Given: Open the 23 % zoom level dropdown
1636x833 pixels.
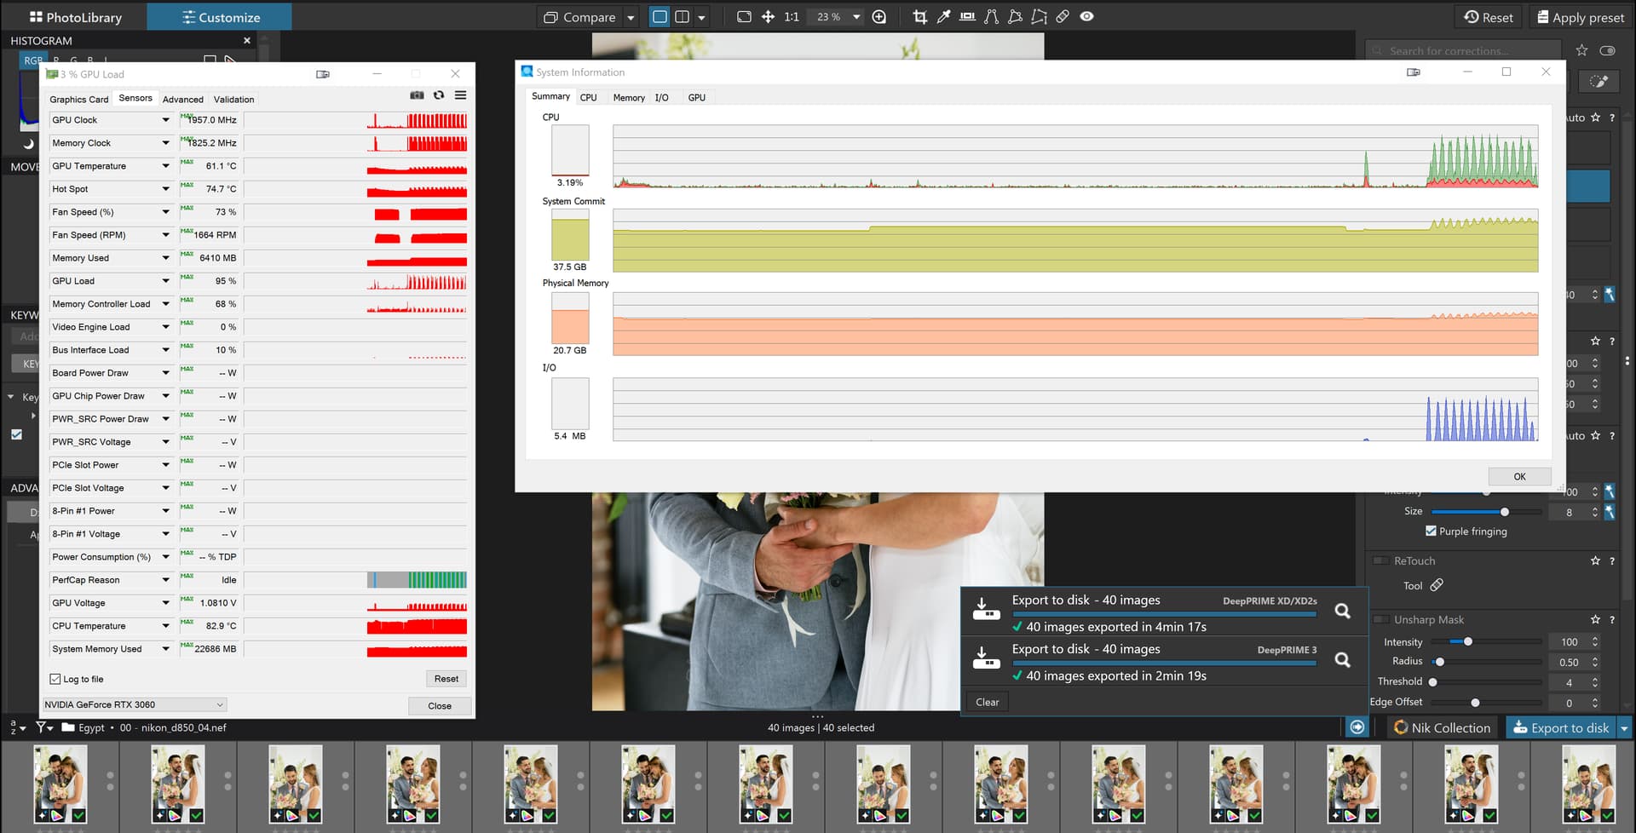Looking at the screenshot, I should [855, 17].
